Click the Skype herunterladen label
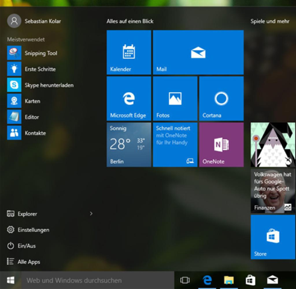This screenshot has width=296, height=289. (49, 85)
